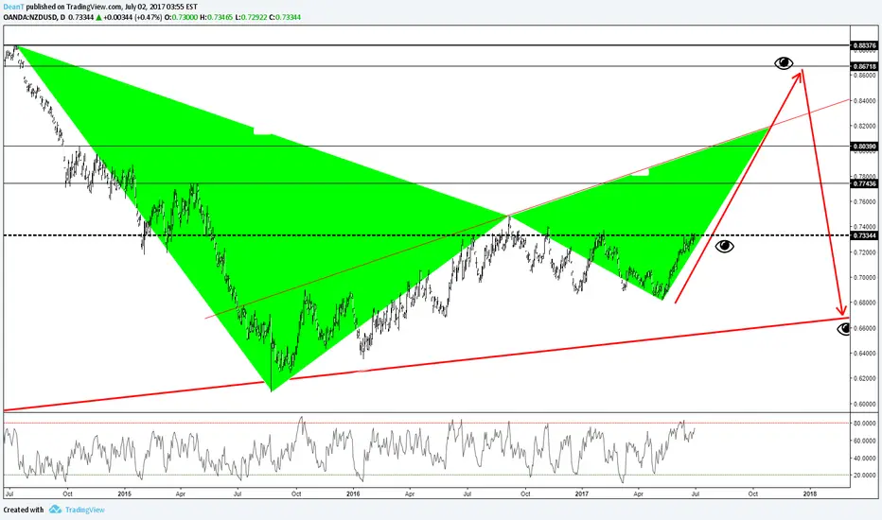Click the 20.0000 oscillator axis label

(x=865, y=475)
